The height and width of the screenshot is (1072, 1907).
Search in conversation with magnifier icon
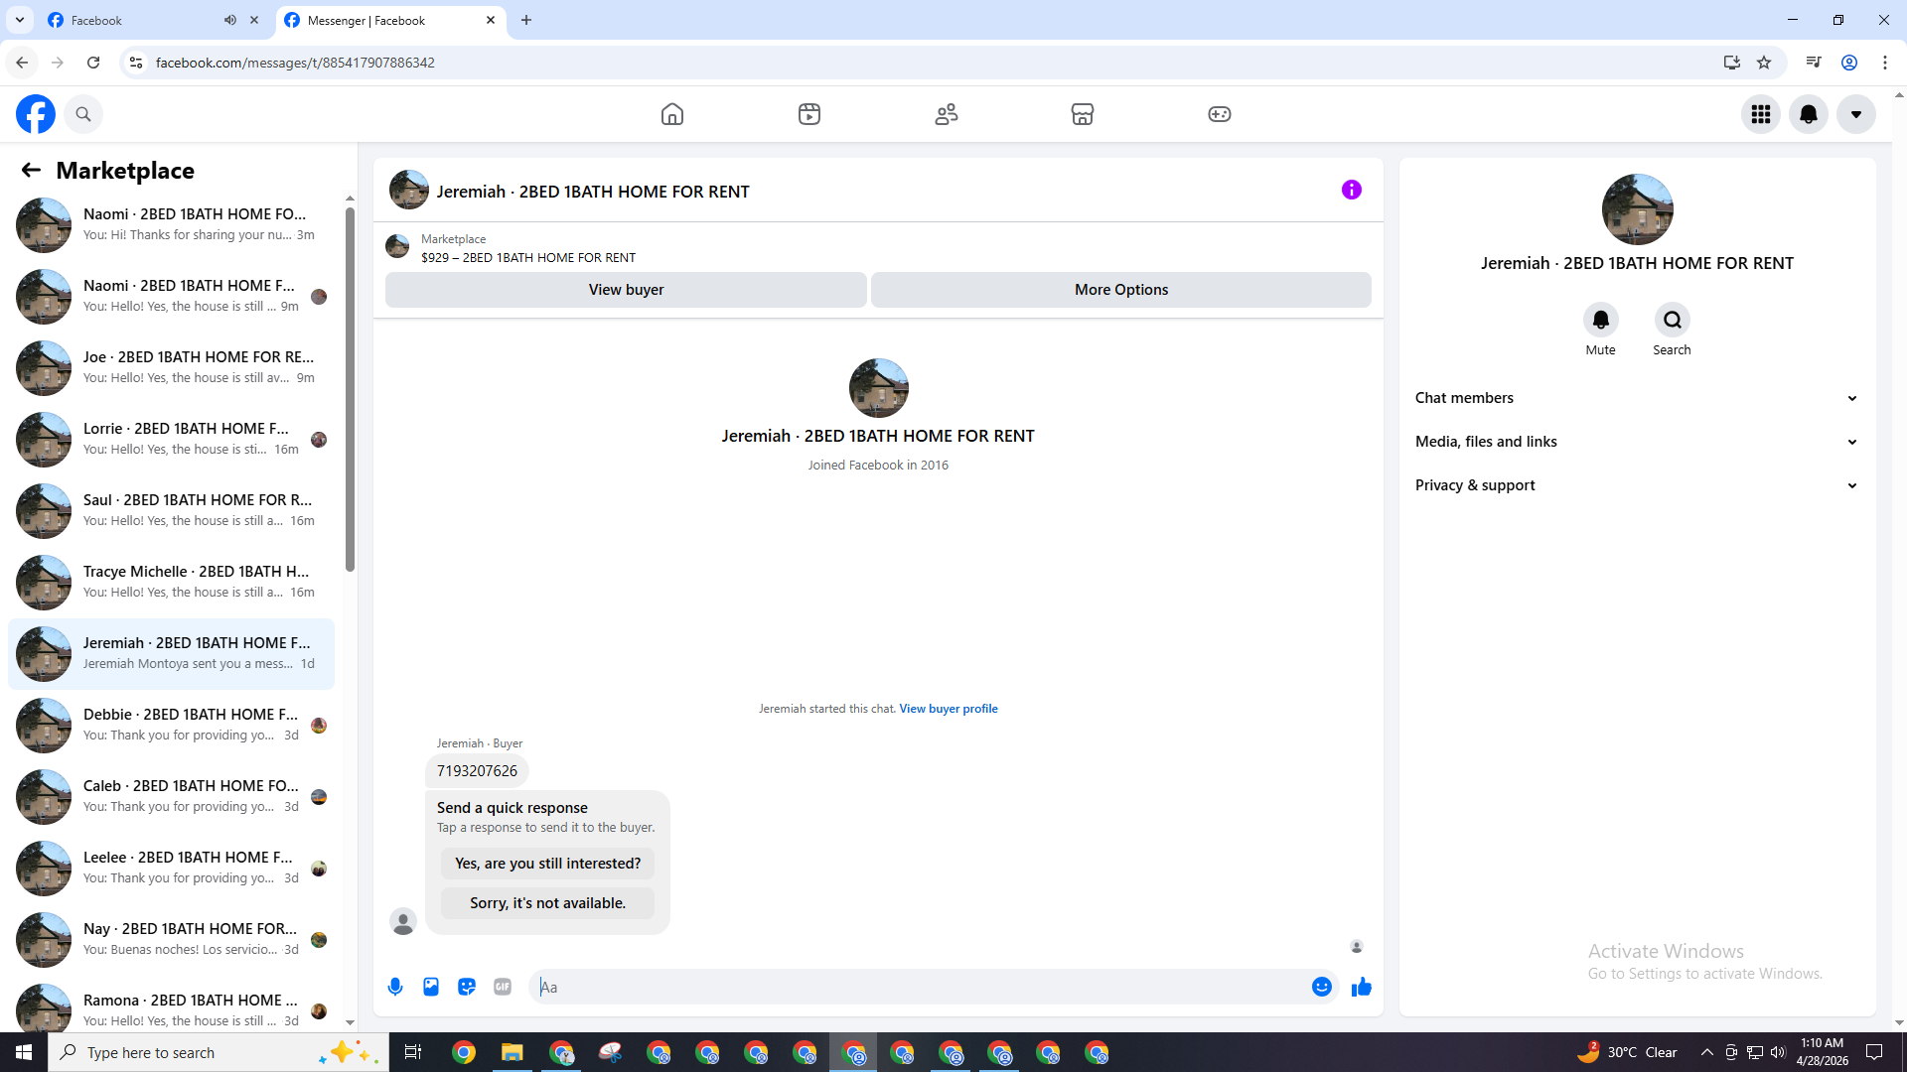(1673, 320)
